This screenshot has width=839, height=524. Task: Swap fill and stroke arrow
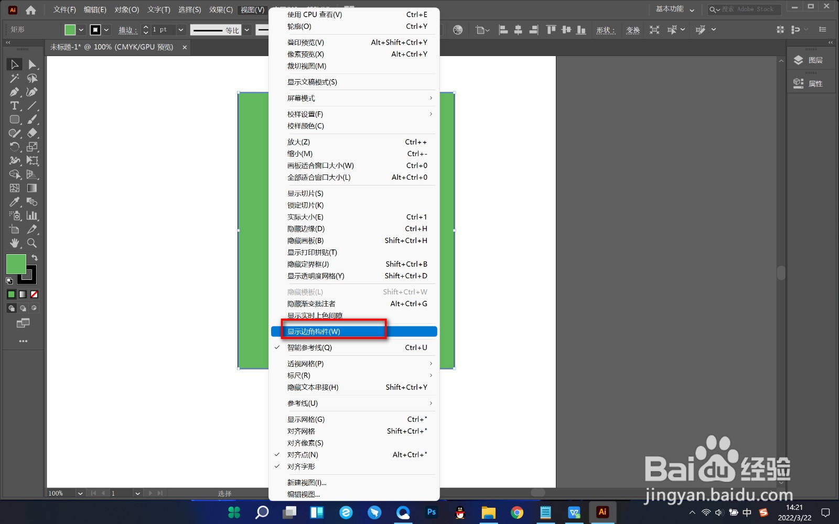35,258
